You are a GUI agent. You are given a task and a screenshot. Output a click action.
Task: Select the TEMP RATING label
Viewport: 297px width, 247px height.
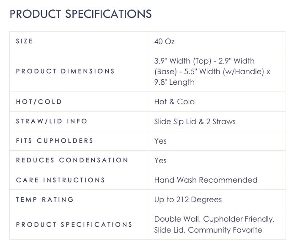pyautogui.click(x=45, y=200)
